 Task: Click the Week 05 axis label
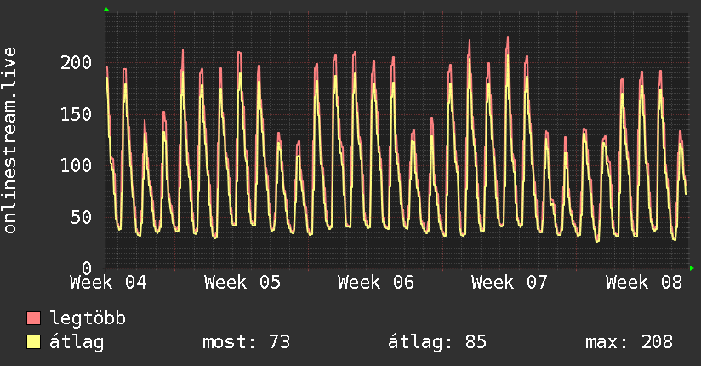[242, 283]
